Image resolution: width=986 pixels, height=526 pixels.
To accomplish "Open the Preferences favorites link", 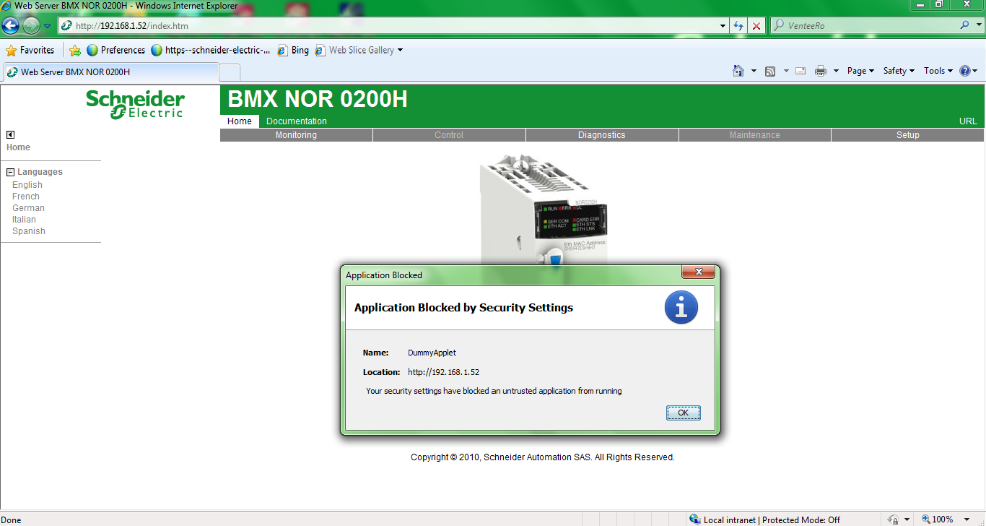I will pos(115,50).
